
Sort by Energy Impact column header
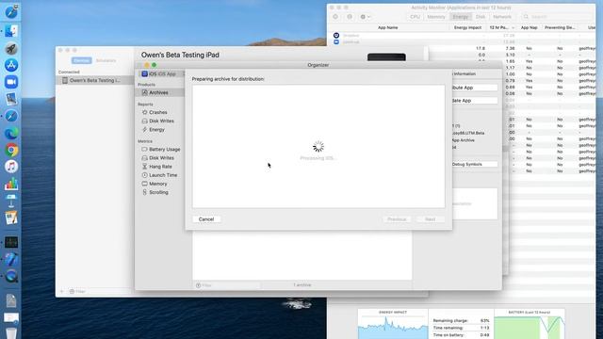click(x=467, y=27)
